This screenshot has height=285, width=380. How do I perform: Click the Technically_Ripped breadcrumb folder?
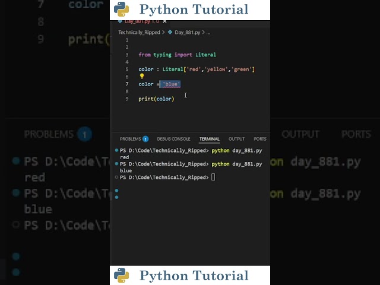pos(139,32)
